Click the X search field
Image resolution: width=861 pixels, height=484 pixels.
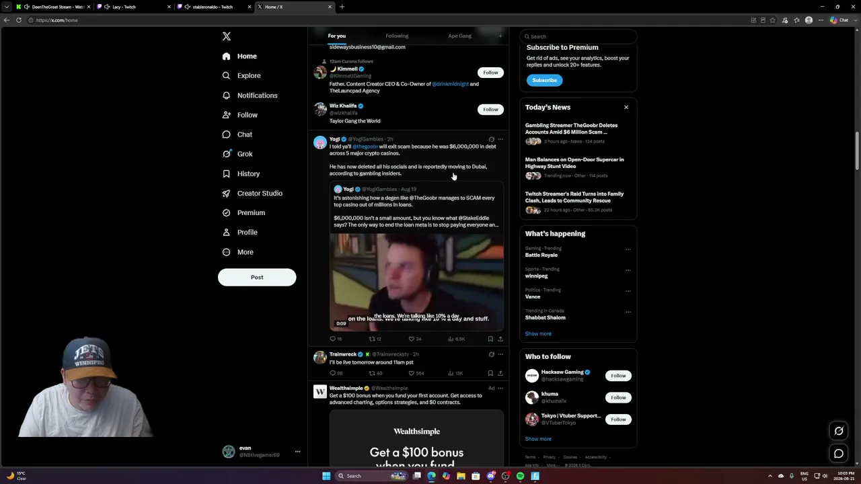pos(578,36)
